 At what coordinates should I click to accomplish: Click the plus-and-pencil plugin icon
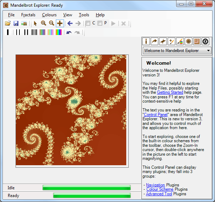pyautogui.click(x=172, y=41)
